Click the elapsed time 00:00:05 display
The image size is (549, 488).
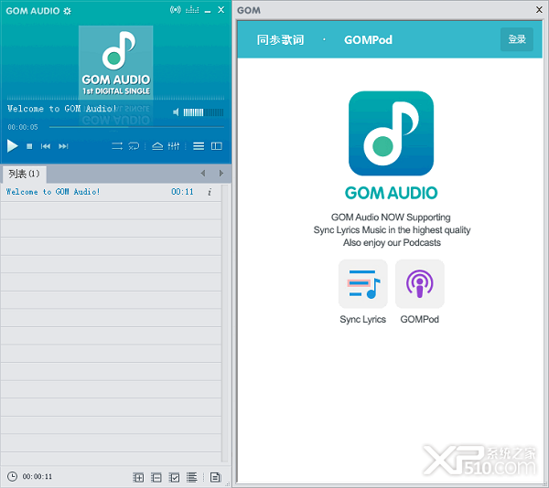pos(23,127)
